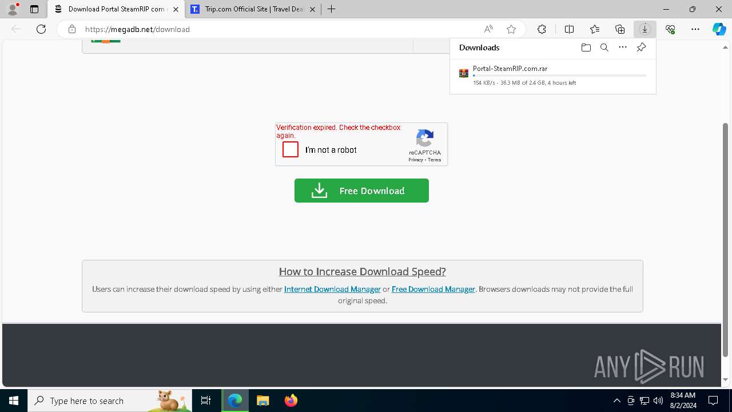Switch to the Trip.com Official Site tab
Screen dimensions: 732x412
pos(254,9)
